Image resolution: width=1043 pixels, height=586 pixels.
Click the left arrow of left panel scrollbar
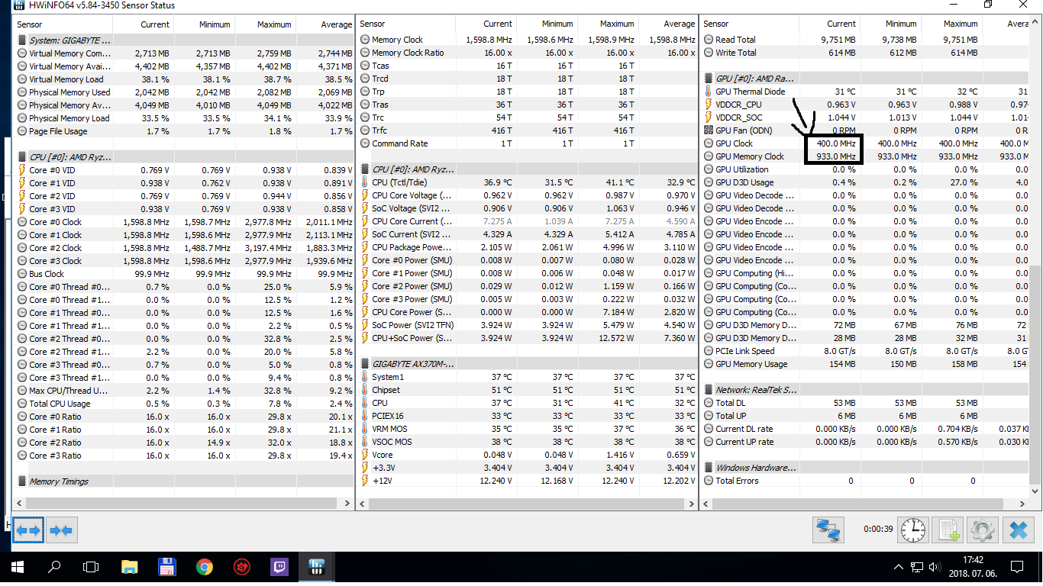click(x=19, y=504)
